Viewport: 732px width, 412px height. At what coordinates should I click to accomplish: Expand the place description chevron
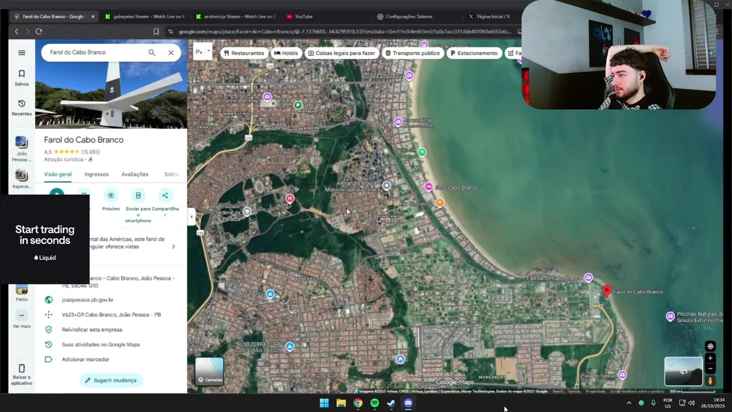click(x=173, y=247)
